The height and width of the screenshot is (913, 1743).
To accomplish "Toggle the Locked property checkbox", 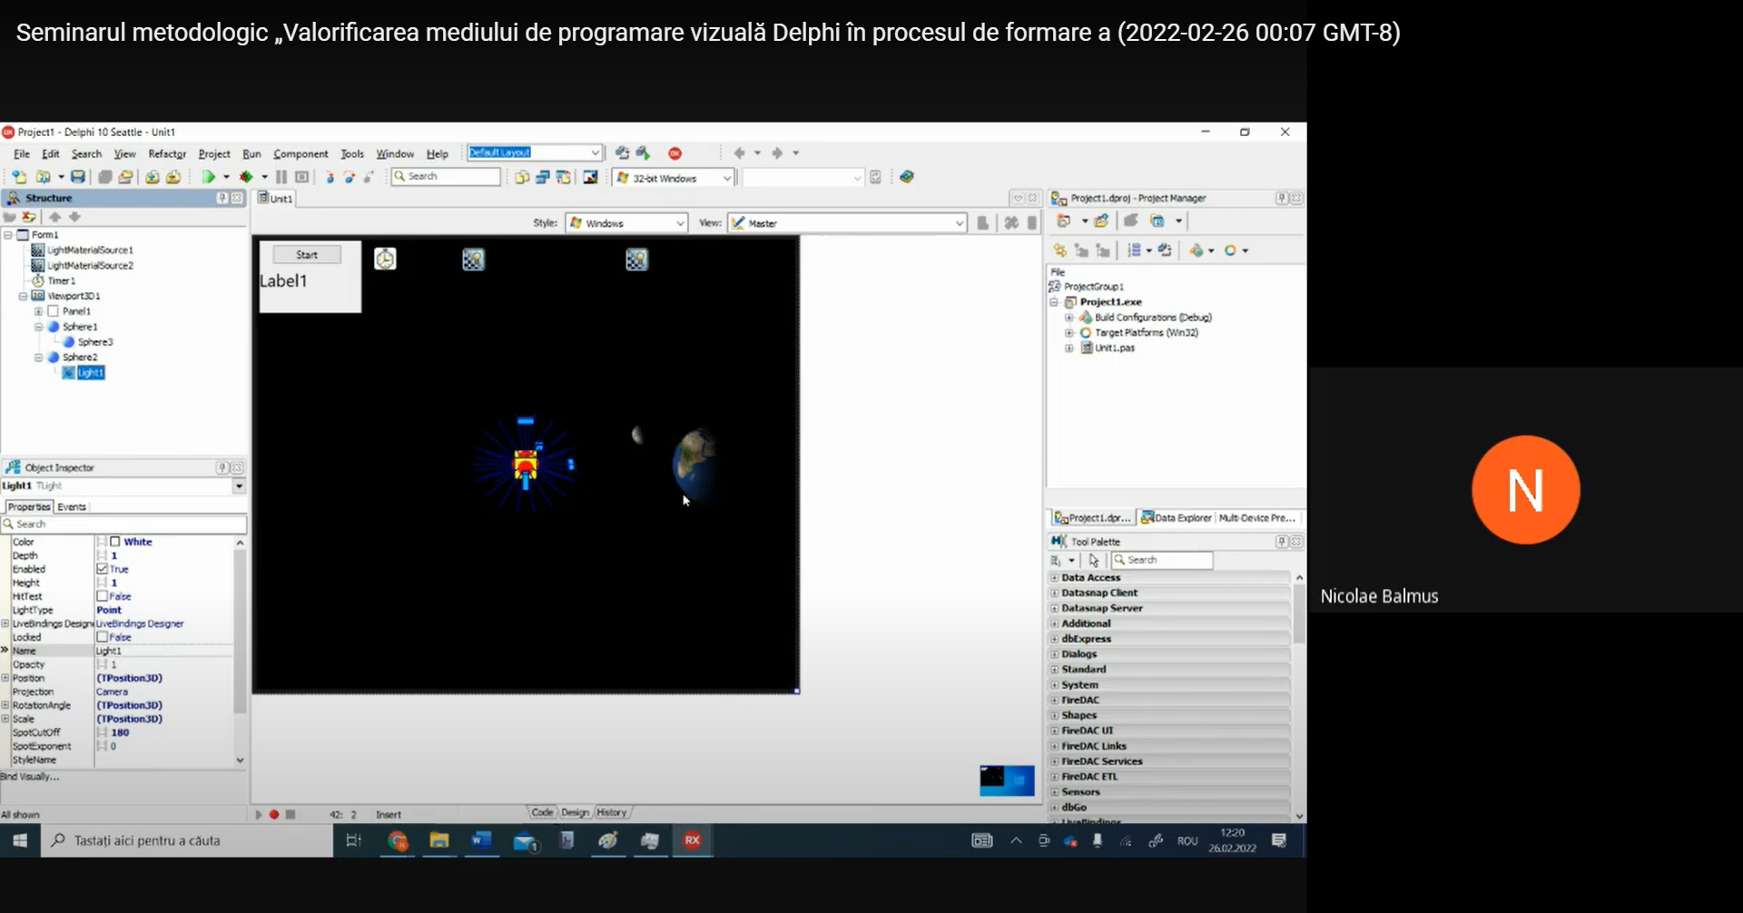I will pos(103,637).
